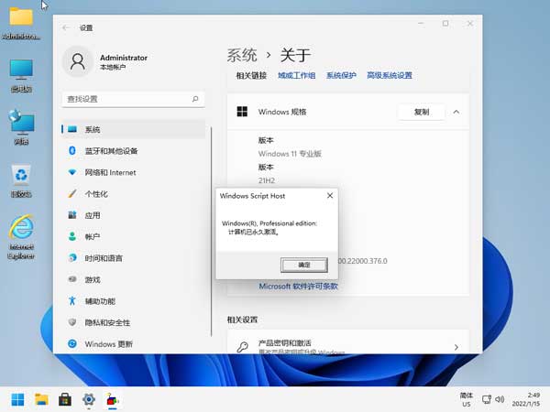
Task: Click the 隐私和安全性 shield icon
Action: (72, 322)
